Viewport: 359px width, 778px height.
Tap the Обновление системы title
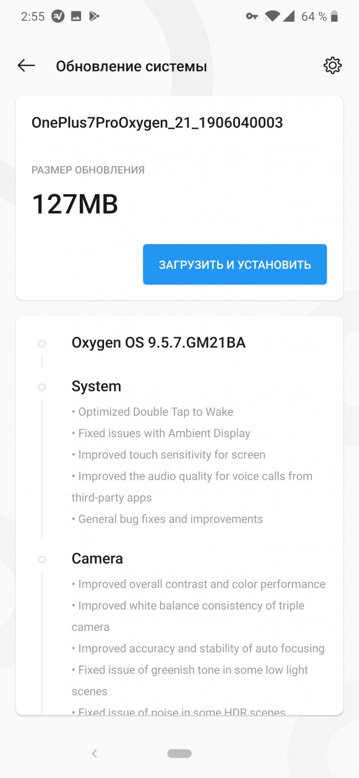[131, 67]
